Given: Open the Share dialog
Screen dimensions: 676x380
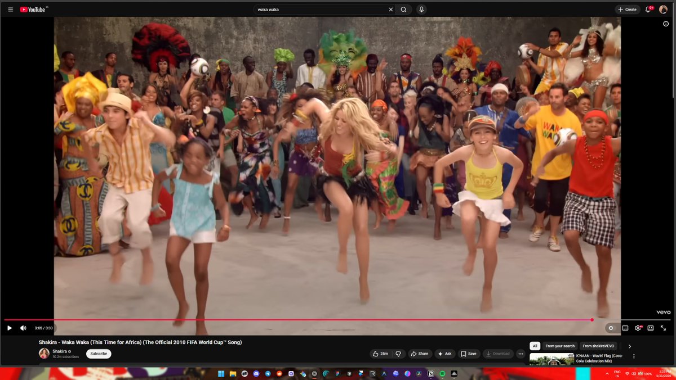Looking at the screenshot, I should 420,354.
